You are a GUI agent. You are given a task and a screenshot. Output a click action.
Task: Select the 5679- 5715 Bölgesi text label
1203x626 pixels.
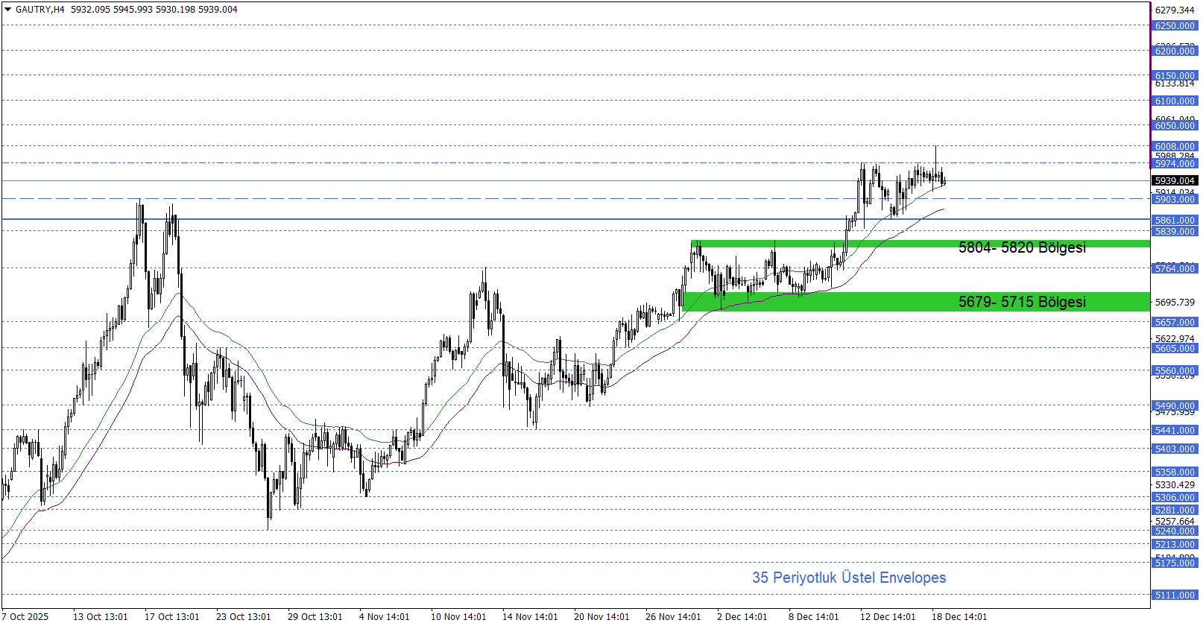[x=1021, y=302]
